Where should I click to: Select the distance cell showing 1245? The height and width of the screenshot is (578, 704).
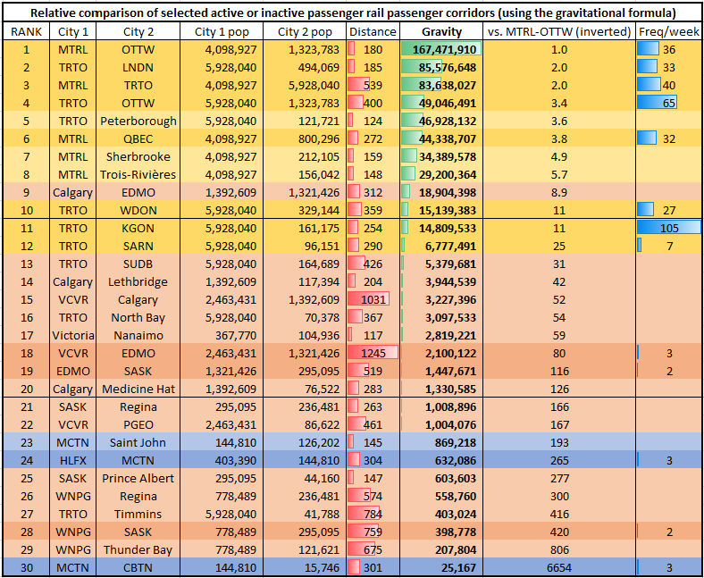pyautogui.click(x=373, y=353)
